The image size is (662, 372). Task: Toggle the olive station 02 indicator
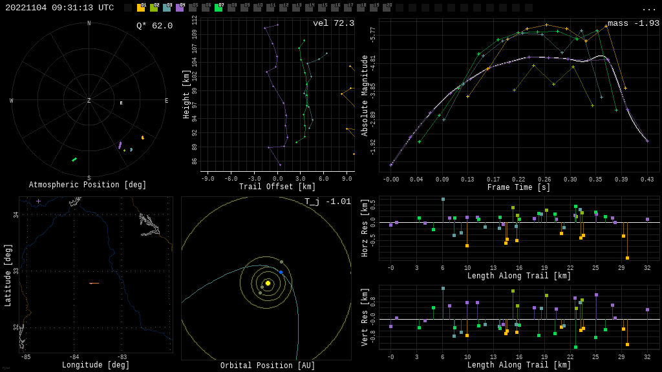(x=154, y=8)
